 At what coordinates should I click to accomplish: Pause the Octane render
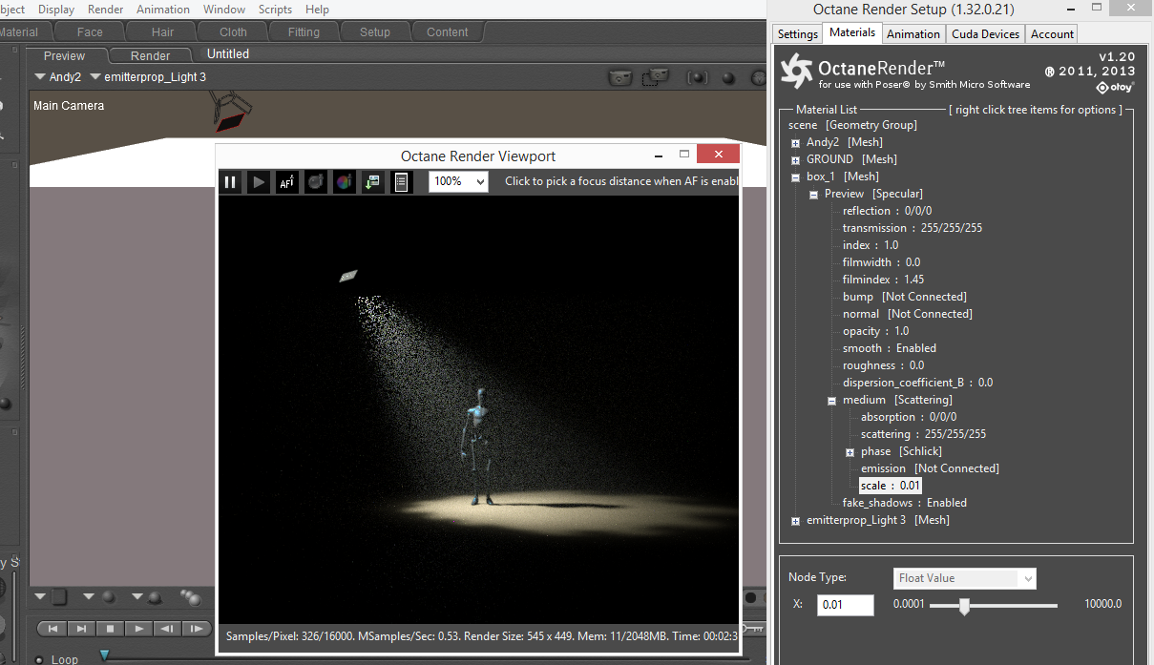point(230,181)
